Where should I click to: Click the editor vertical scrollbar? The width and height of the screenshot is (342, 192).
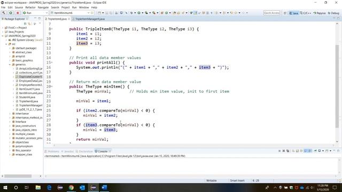[337, 86]
